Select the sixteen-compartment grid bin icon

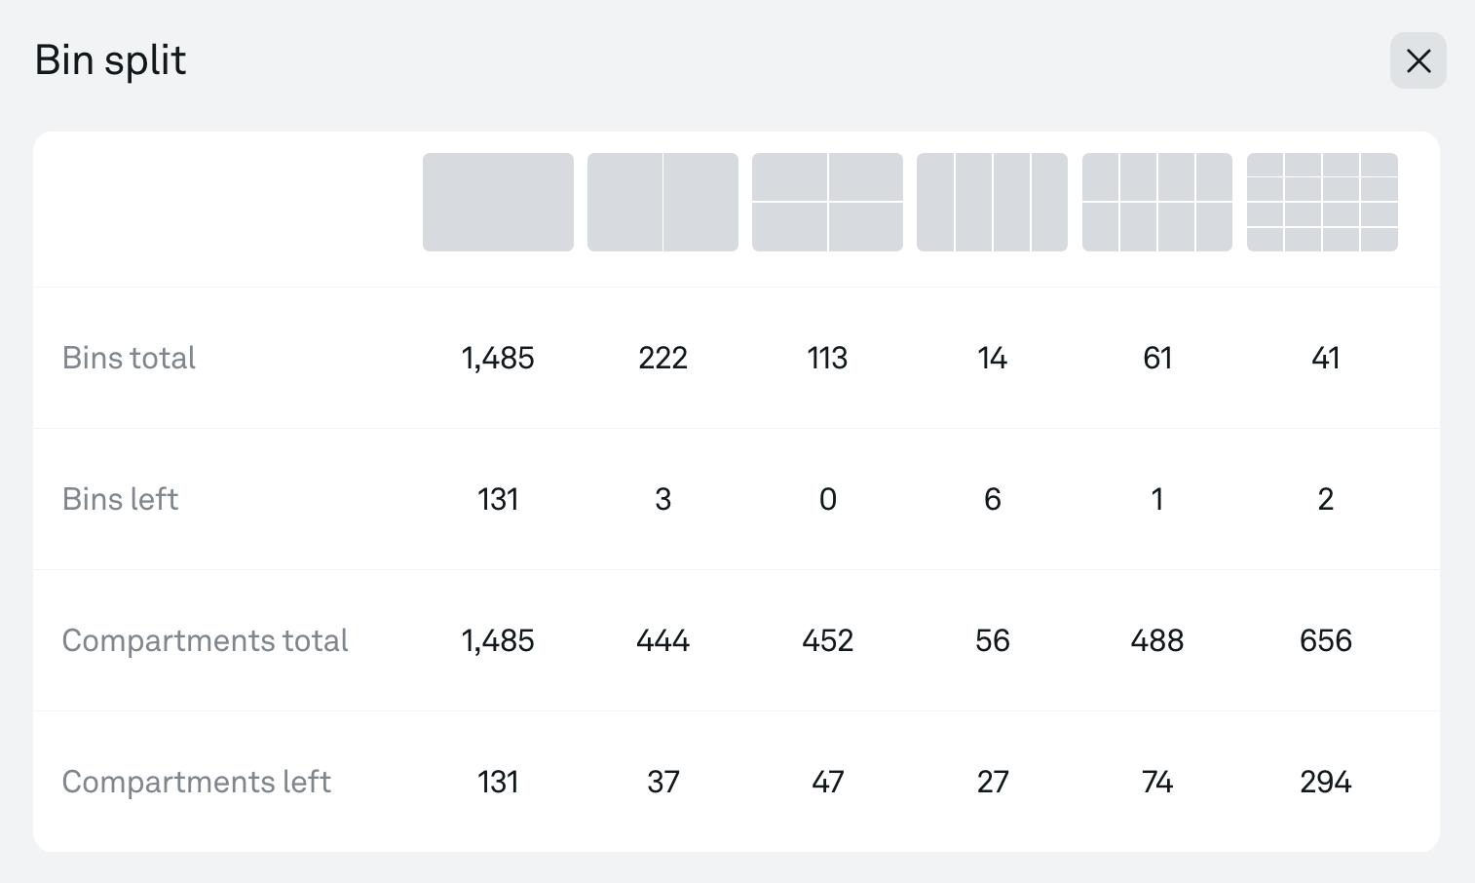point(1322,202)
